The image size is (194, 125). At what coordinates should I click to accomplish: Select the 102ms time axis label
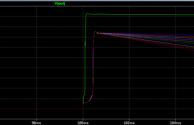tap(129, 122)
